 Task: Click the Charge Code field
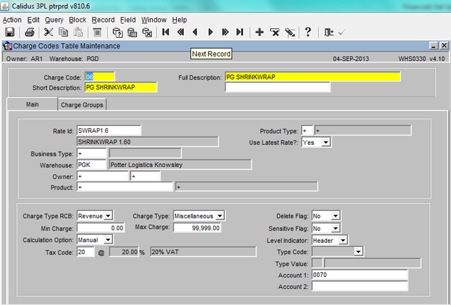[100, 77]
